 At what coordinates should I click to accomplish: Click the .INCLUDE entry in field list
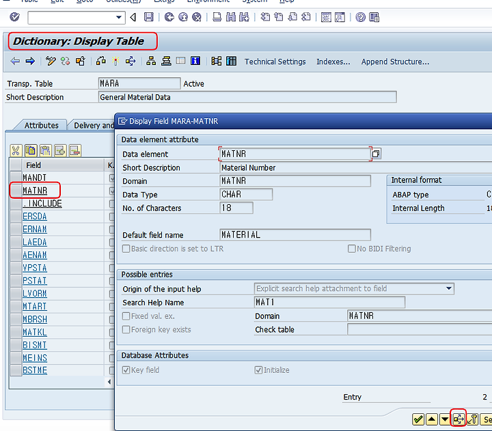42,204
